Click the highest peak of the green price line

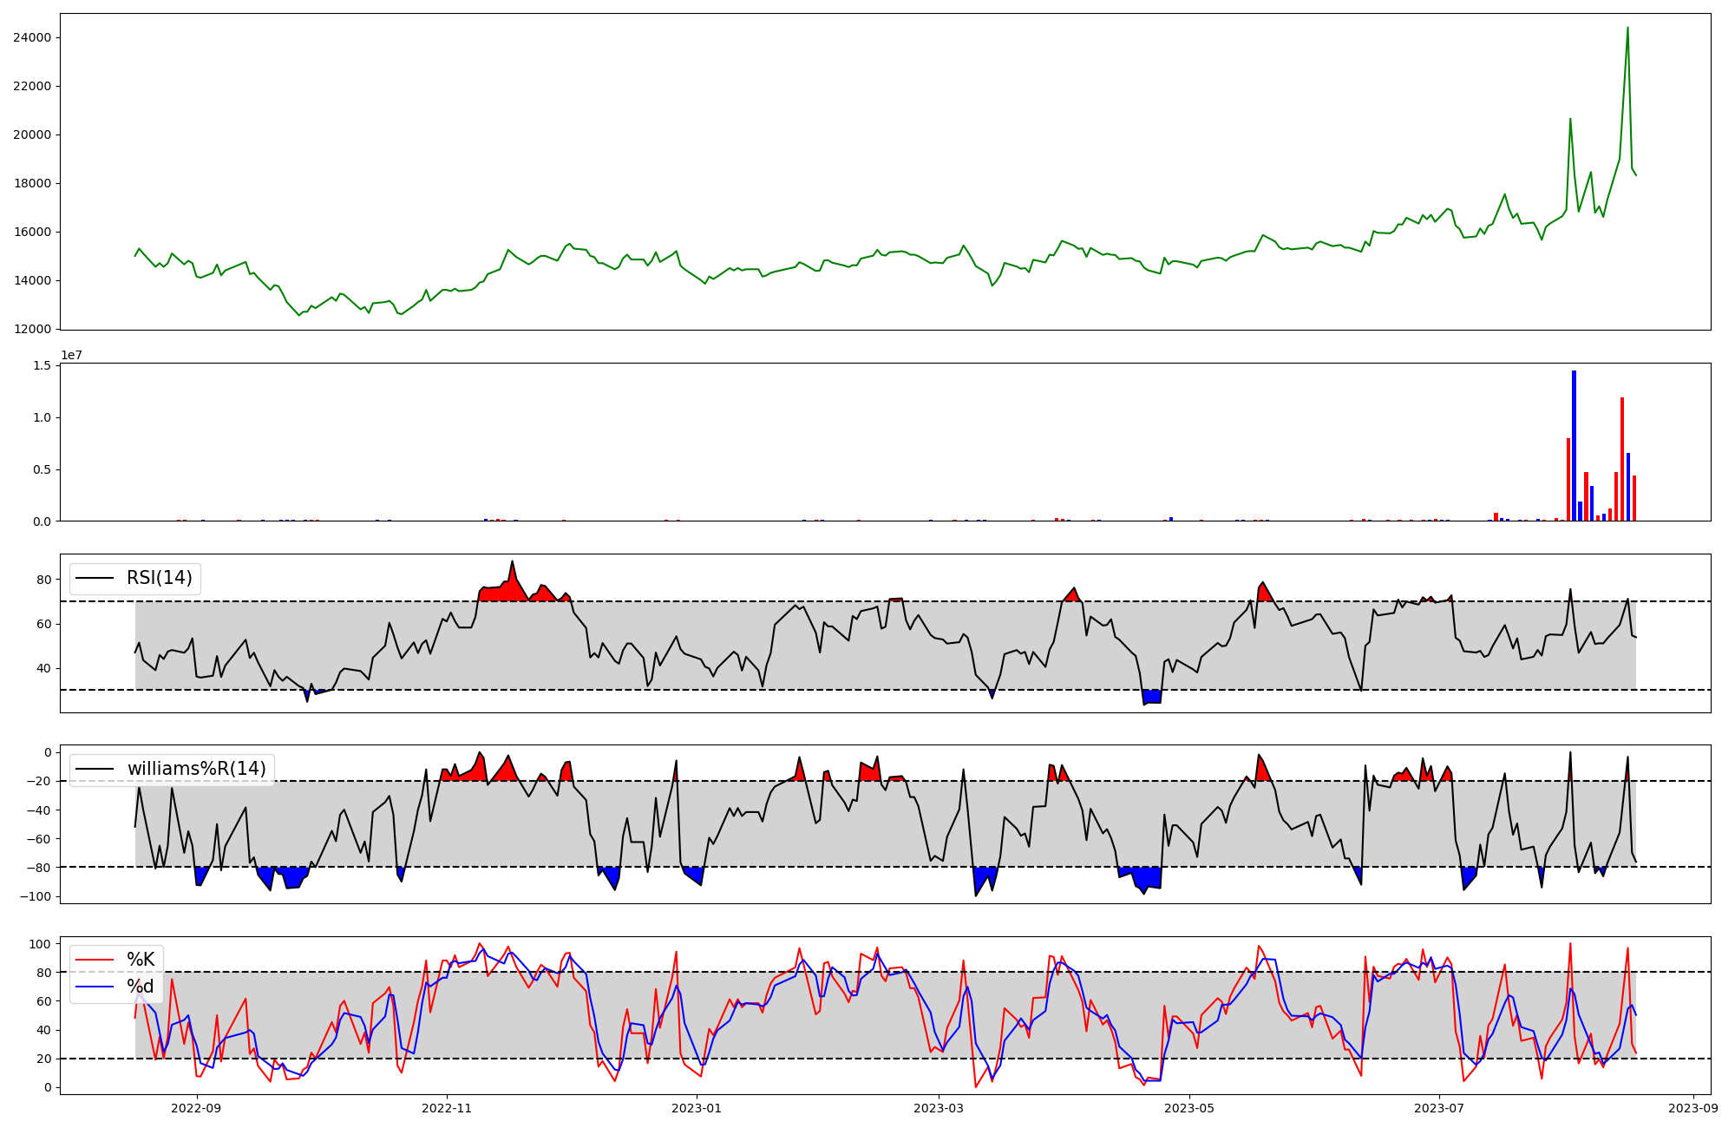pos(1627,29)
